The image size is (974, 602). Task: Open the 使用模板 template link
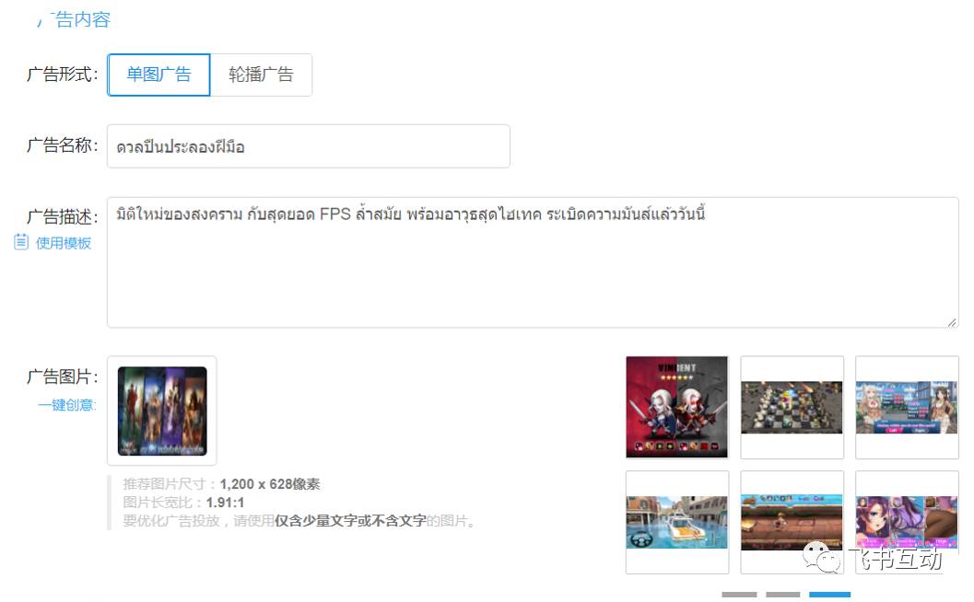click(64, 243)
